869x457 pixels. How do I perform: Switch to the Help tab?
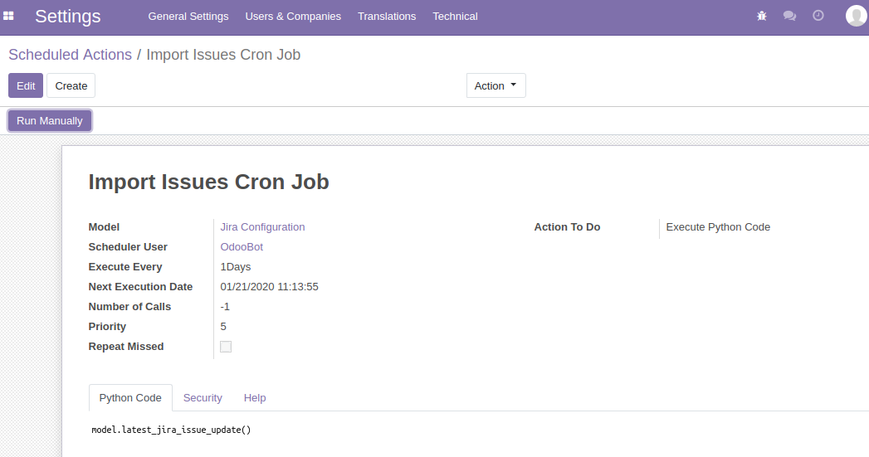tap(255, 398)
